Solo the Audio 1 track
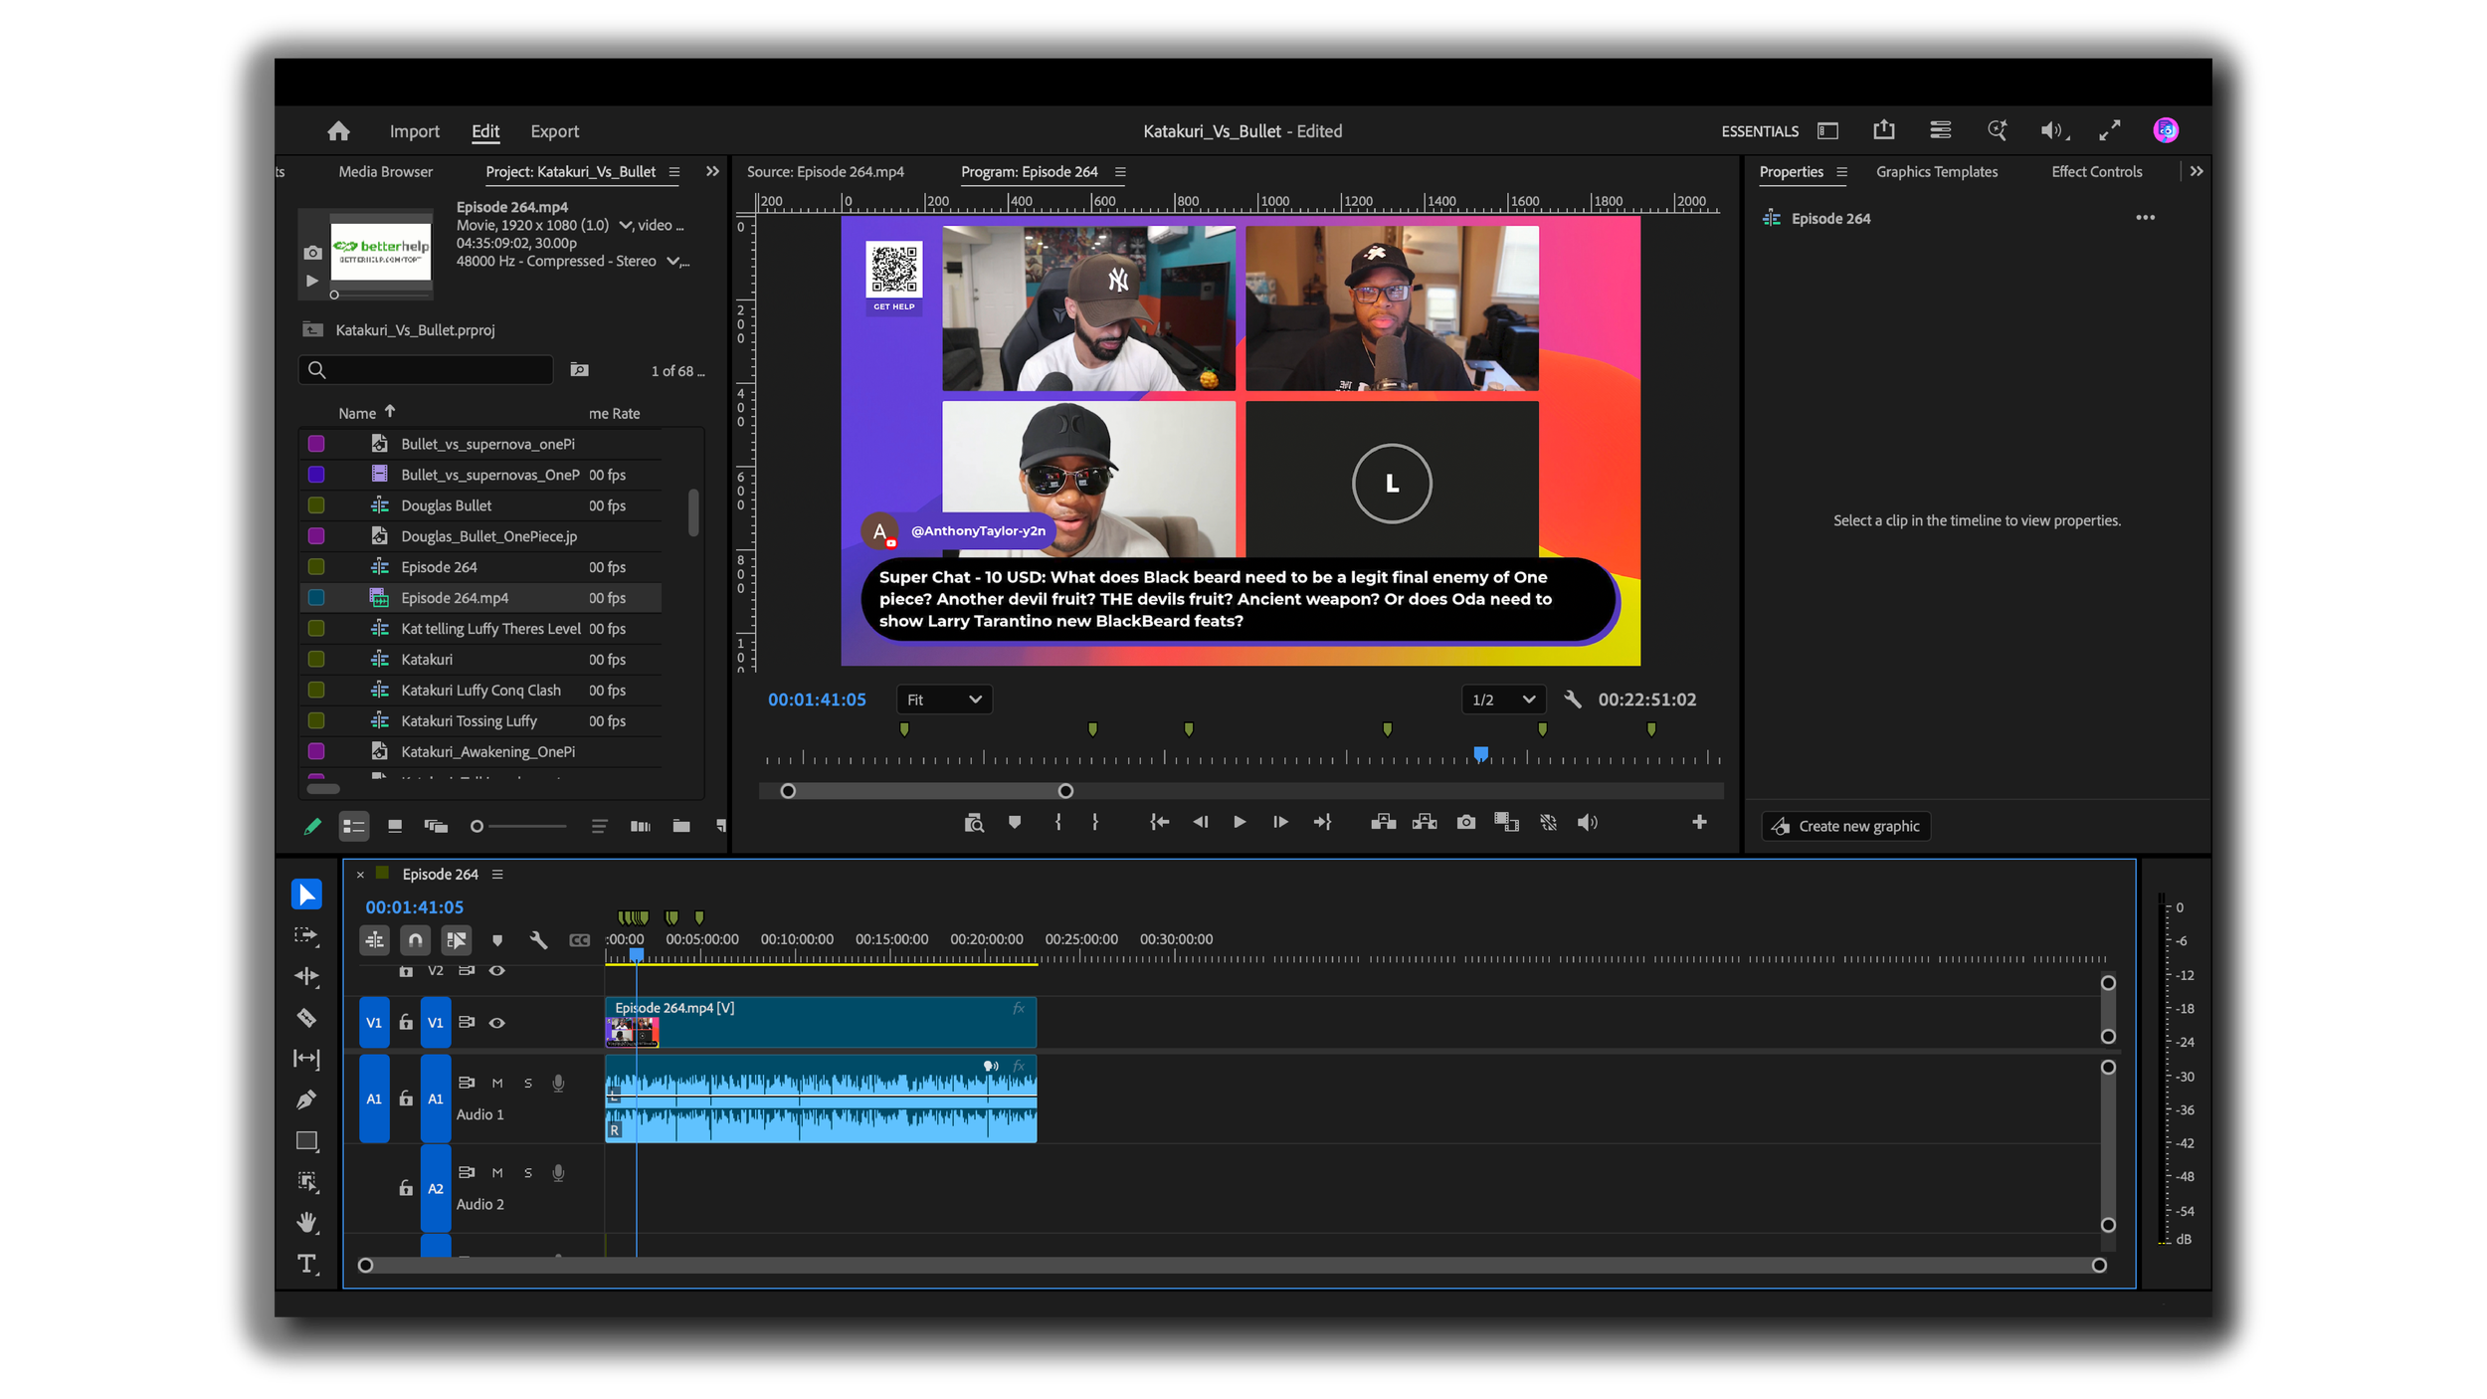Screen dimensions: 2487x1399 point(528,1083)
